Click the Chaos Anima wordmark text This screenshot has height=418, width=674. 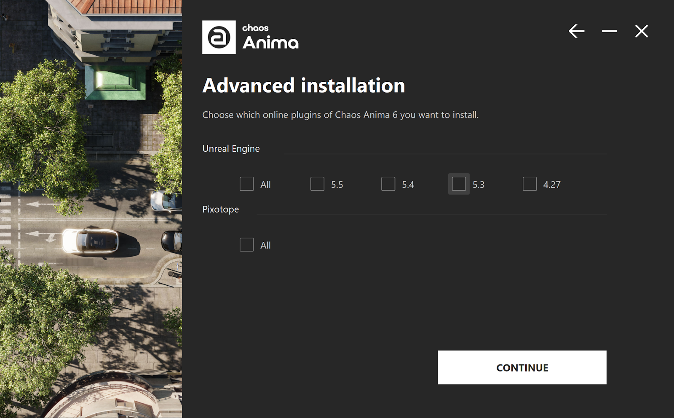click(x=270, y=38)
